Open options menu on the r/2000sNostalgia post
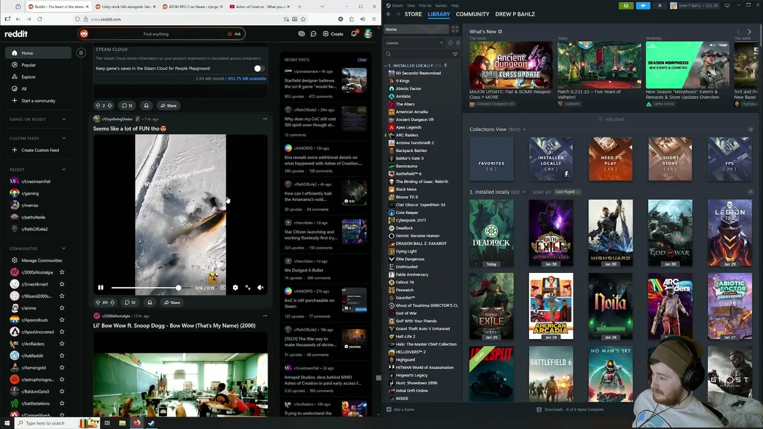Image resolution: width=763 pixels, height=429 pixels. 265,316
